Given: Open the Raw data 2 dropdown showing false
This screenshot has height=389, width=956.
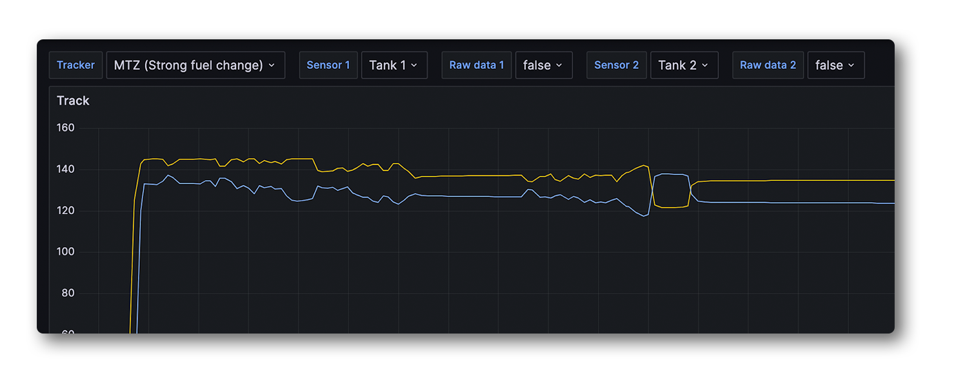Looking at the screenshot, I should (836, 65).
